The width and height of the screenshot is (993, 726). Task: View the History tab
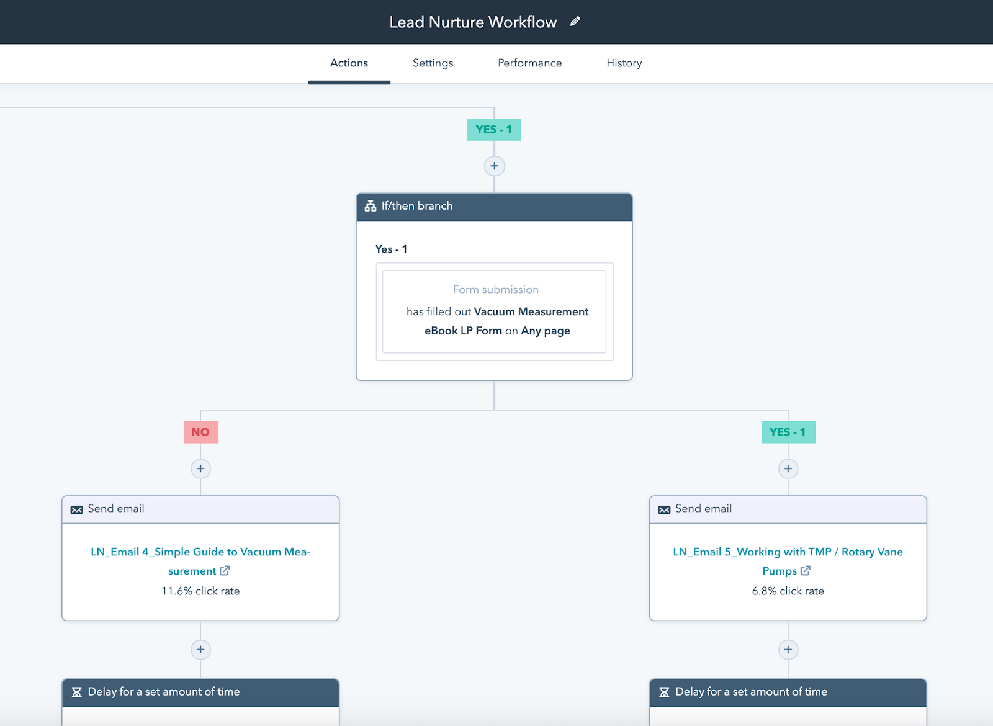pyautogui.click(x=624, y=63)
